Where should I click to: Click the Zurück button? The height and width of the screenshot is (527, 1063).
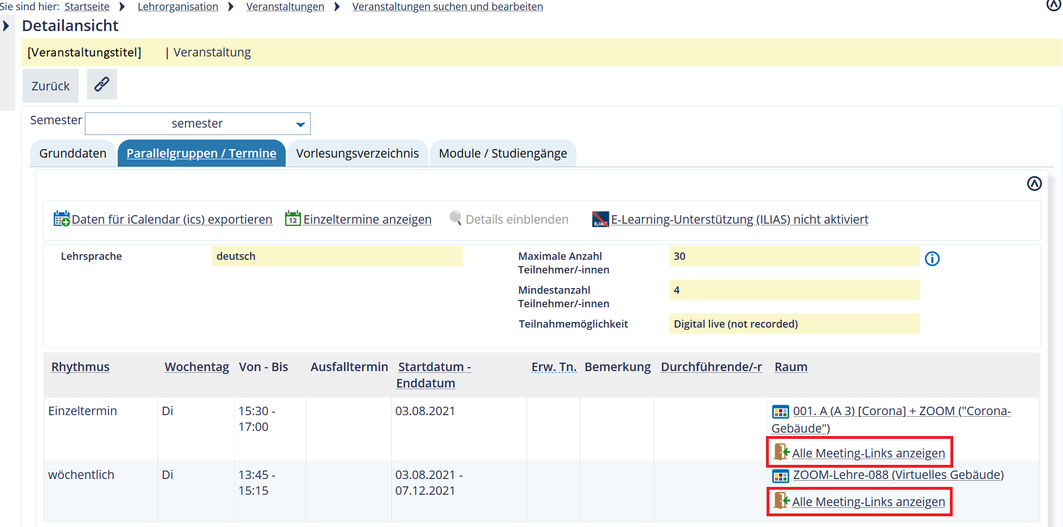point(50,85)
